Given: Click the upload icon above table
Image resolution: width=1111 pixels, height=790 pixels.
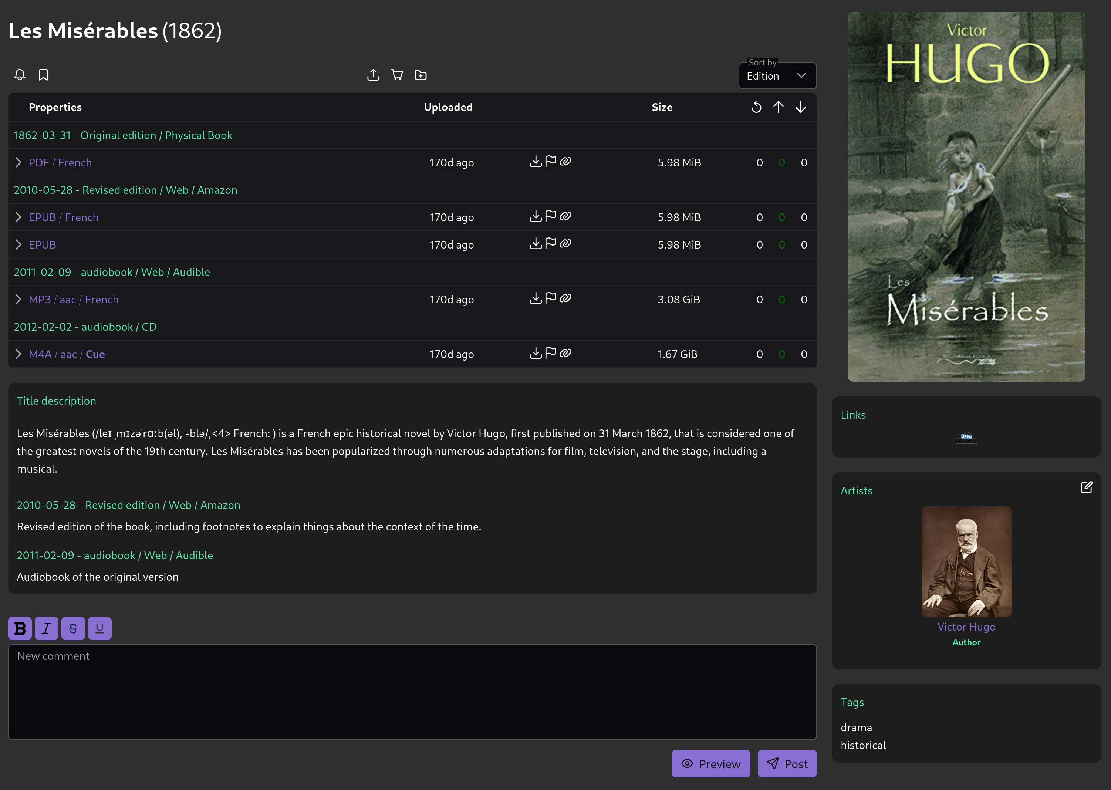Looking at the screenshot, I should point(373,75).
